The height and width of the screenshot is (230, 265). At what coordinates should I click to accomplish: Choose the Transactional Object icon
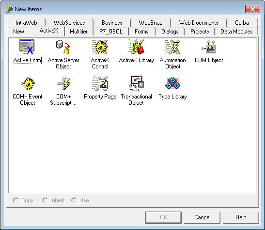(x=136, y=83)
